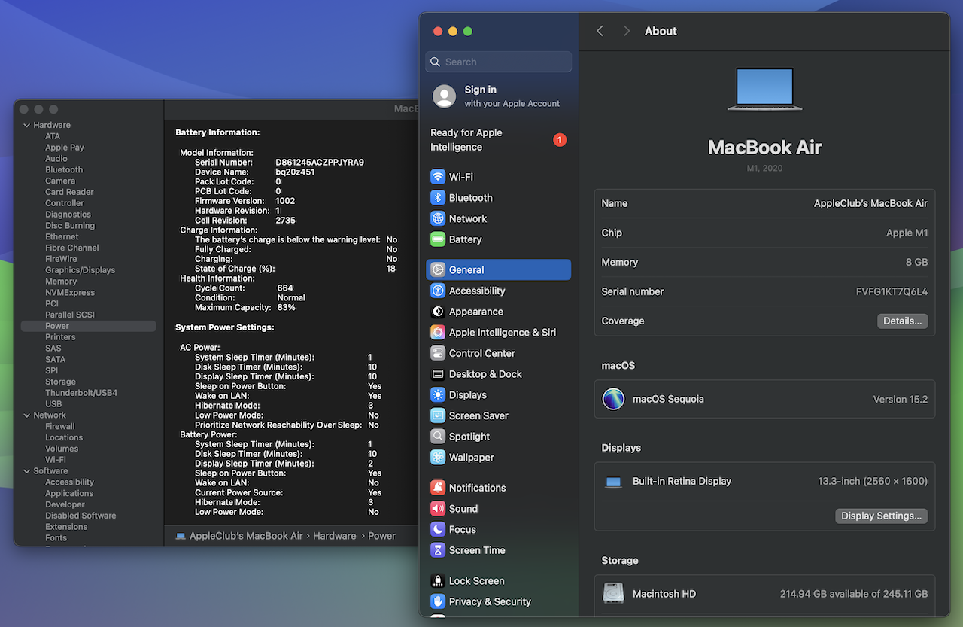963x627 pixels.
Task: Select the Bluetooth icon in Settings sidebar
Action: click(438, 198)
